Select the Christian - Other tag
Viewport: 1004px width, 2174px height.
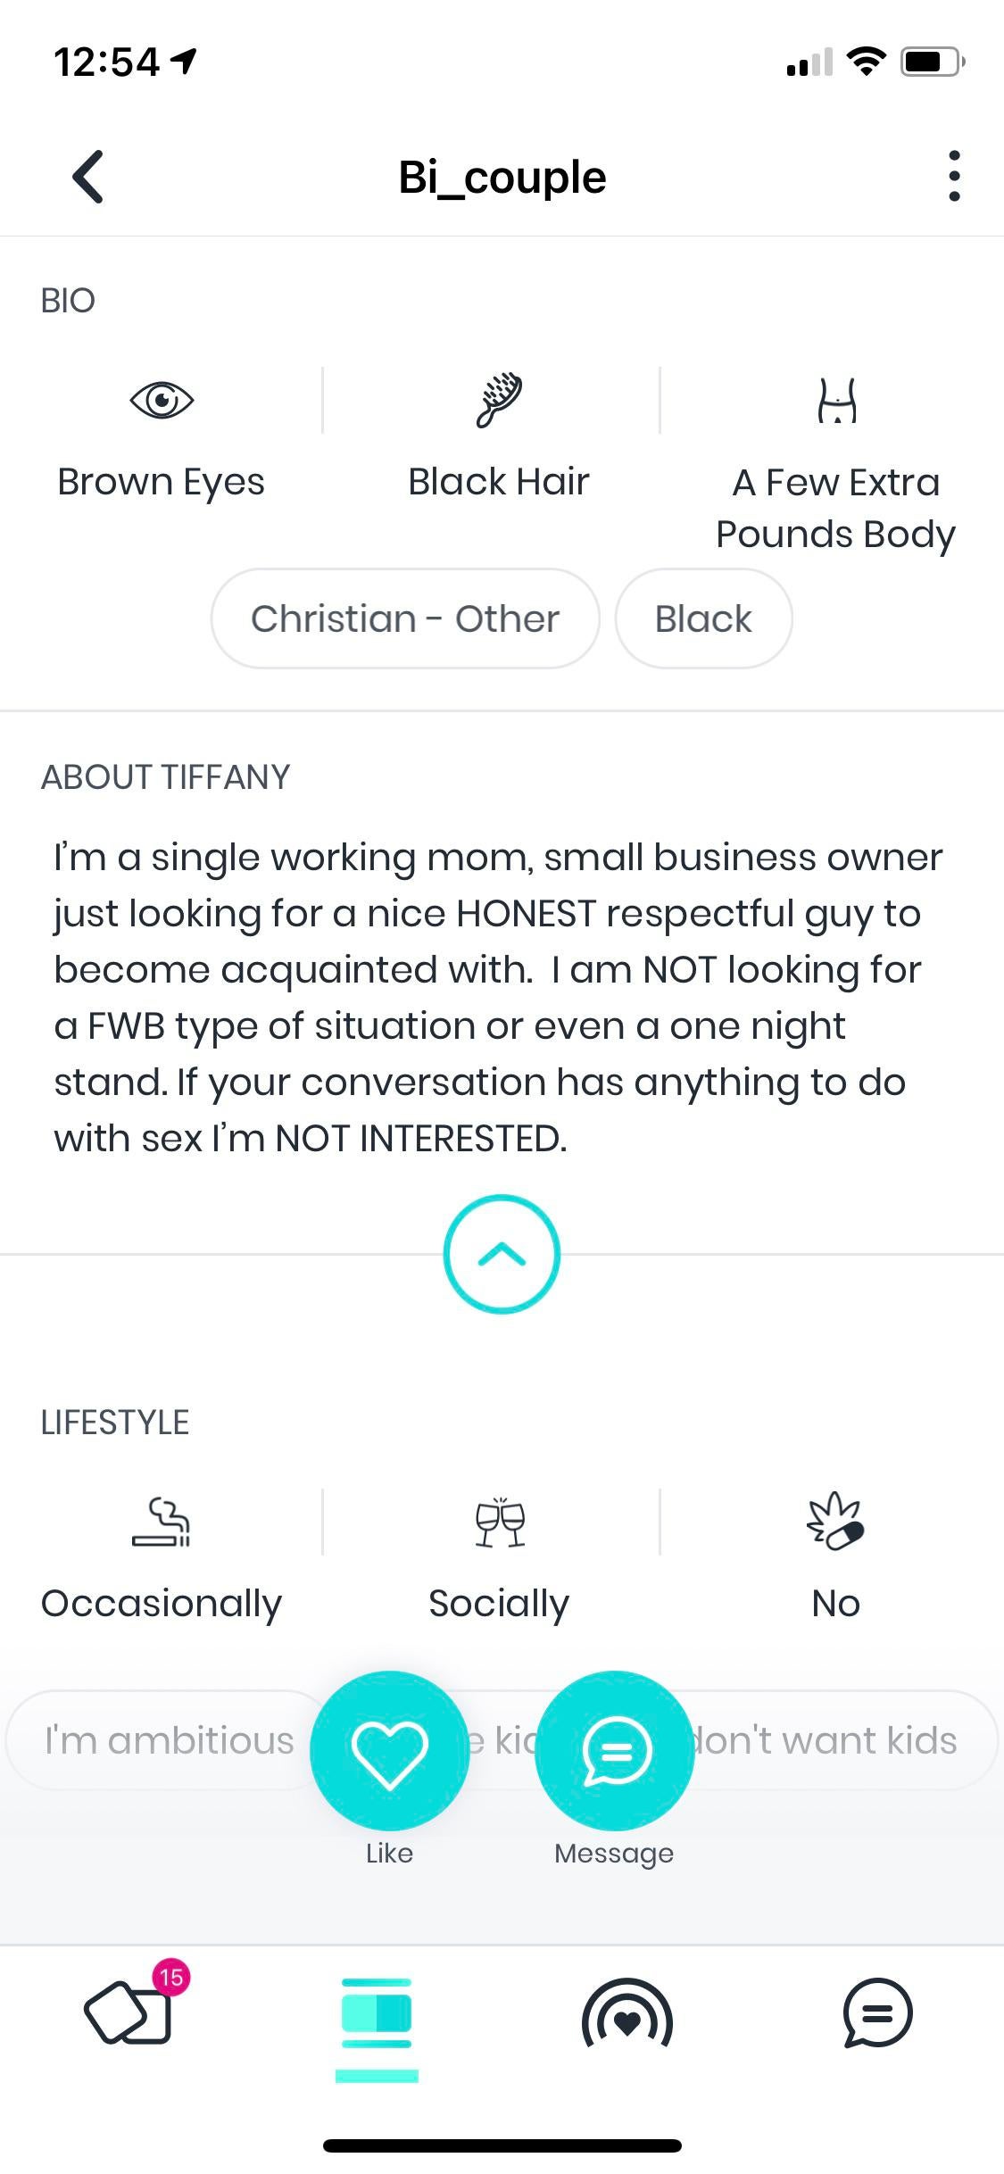coord(405,618)
